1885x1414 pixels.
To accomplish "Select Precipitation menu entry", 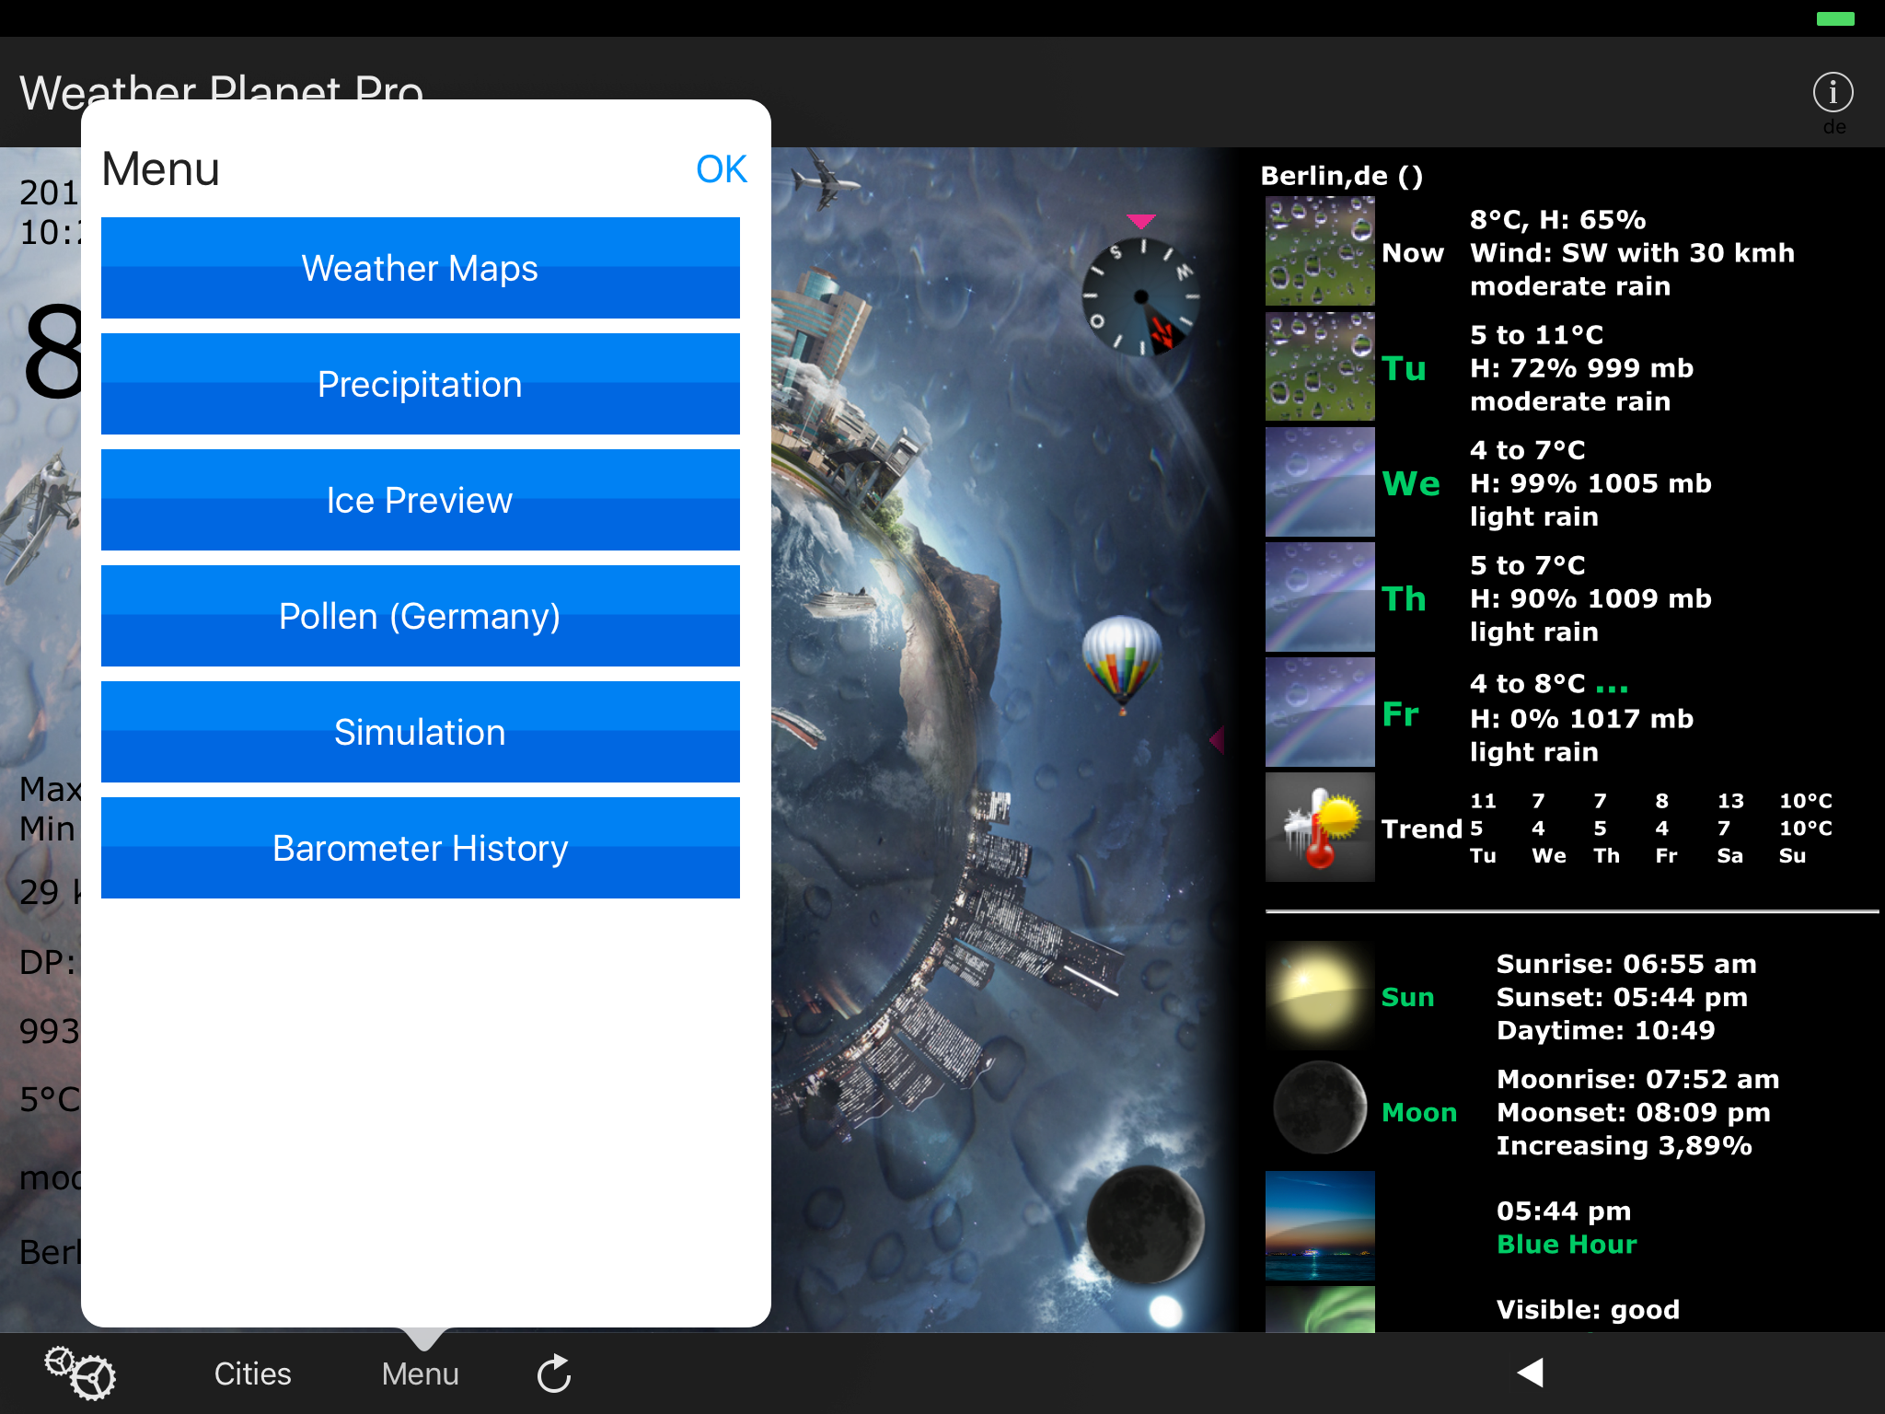I will (x=420, y=384).
